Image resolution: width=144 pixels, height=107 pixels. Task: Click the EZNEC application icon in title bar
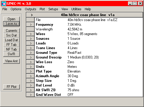[4, 4]
